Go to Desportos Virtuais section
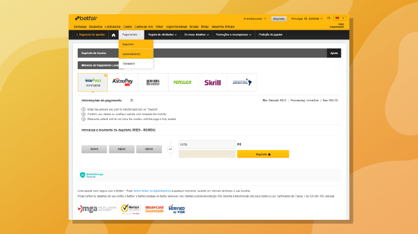The image size is (418, 234). [223, 27]
